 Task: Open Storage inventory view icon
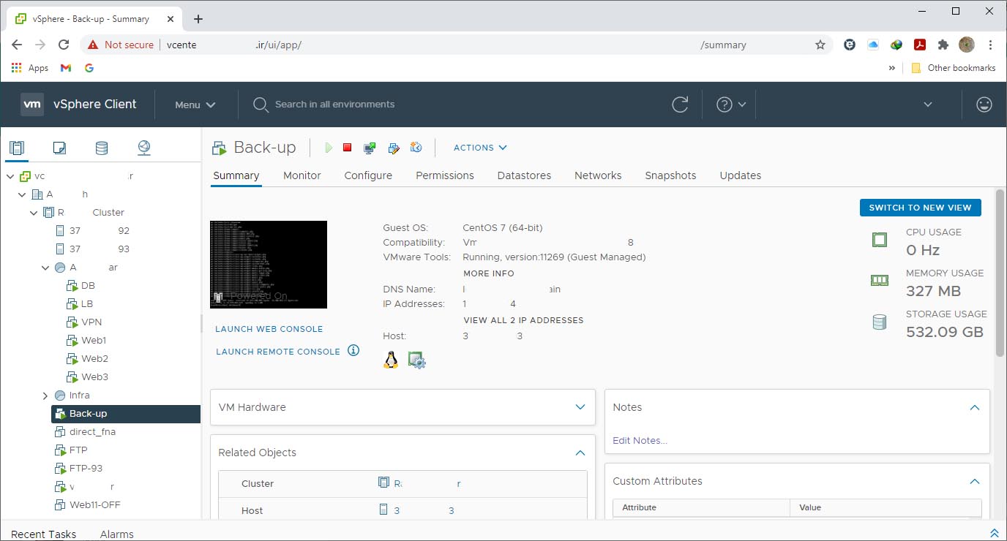click(102, 148)
